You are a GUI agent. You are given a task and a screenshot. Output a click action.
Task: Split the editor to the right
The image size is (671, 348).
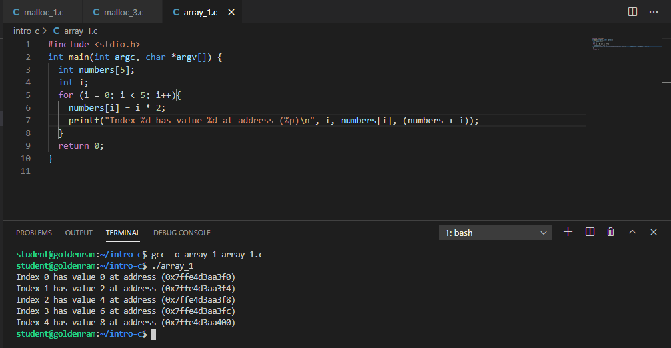tap(632, 12)
